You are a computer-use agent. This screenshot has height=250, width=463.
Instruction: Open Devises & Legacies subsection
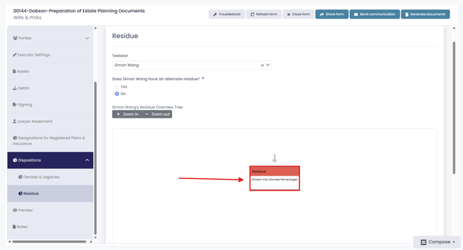[50, 177]
